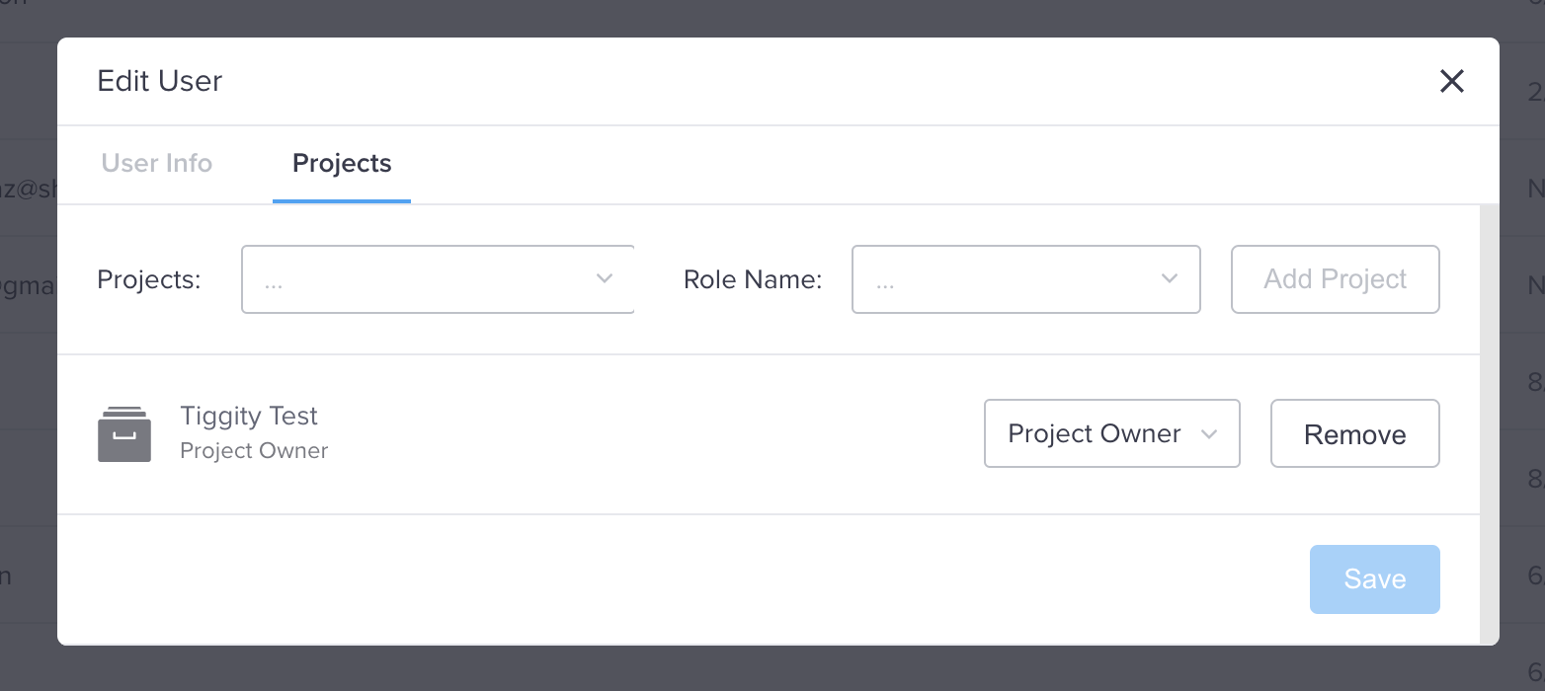Click the Add Project button
Image resolution: width=1545 pixels, height=691 pixels.
pyautogui.click(x=1336, y=279)
